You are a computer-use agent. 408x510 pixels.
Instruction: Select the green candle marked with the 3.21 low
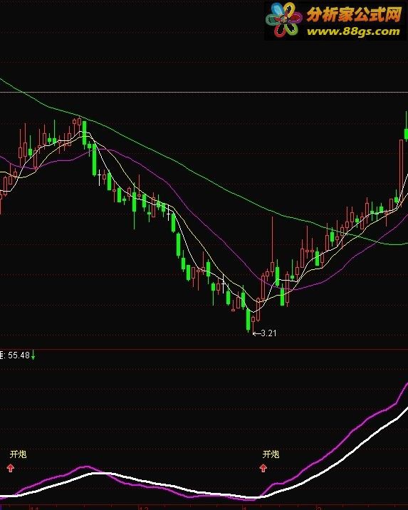coord(249,320)
